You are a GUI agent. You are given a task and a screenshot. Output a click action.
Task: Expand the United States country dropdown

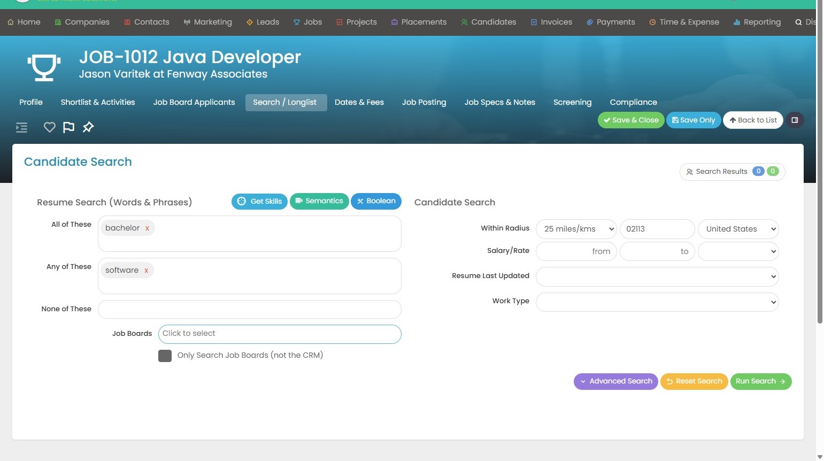coord(738,229)
